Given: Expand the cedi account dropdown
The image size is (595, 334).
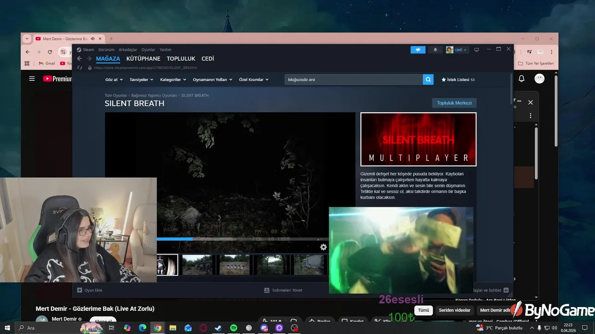Looking at the screenshot, I should coord(456,50).
